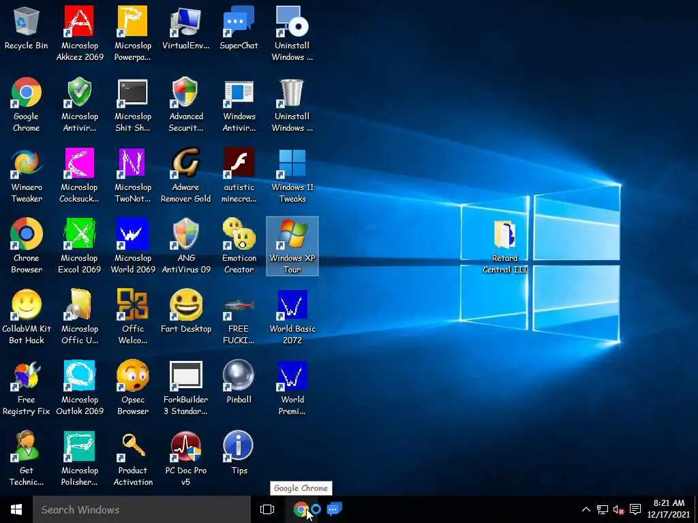Open Opsec Browser shortcut
The image size is (698, 523).
point(133,387)
